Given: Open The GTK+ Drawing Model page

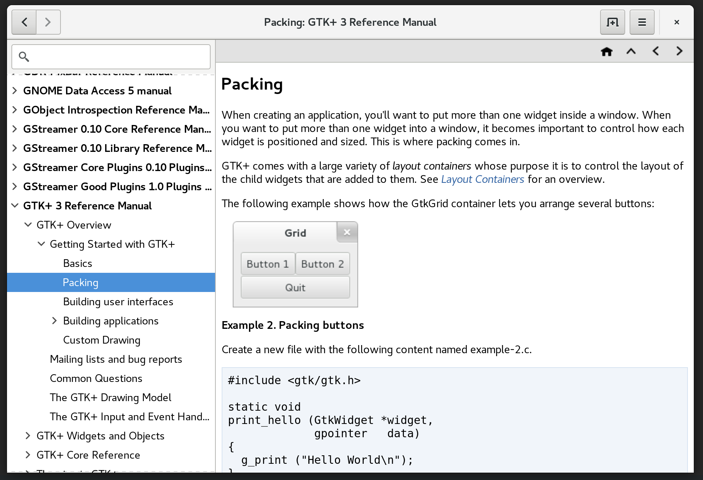Looking at the screenshot, I should tap(111, 397).
